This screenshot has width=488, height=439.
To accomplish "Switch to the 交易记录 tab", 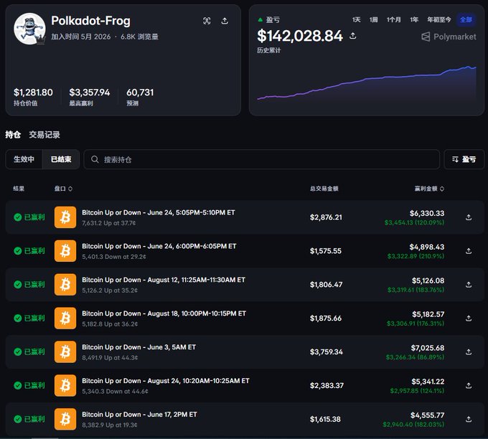I will click(x=44, y=135).
